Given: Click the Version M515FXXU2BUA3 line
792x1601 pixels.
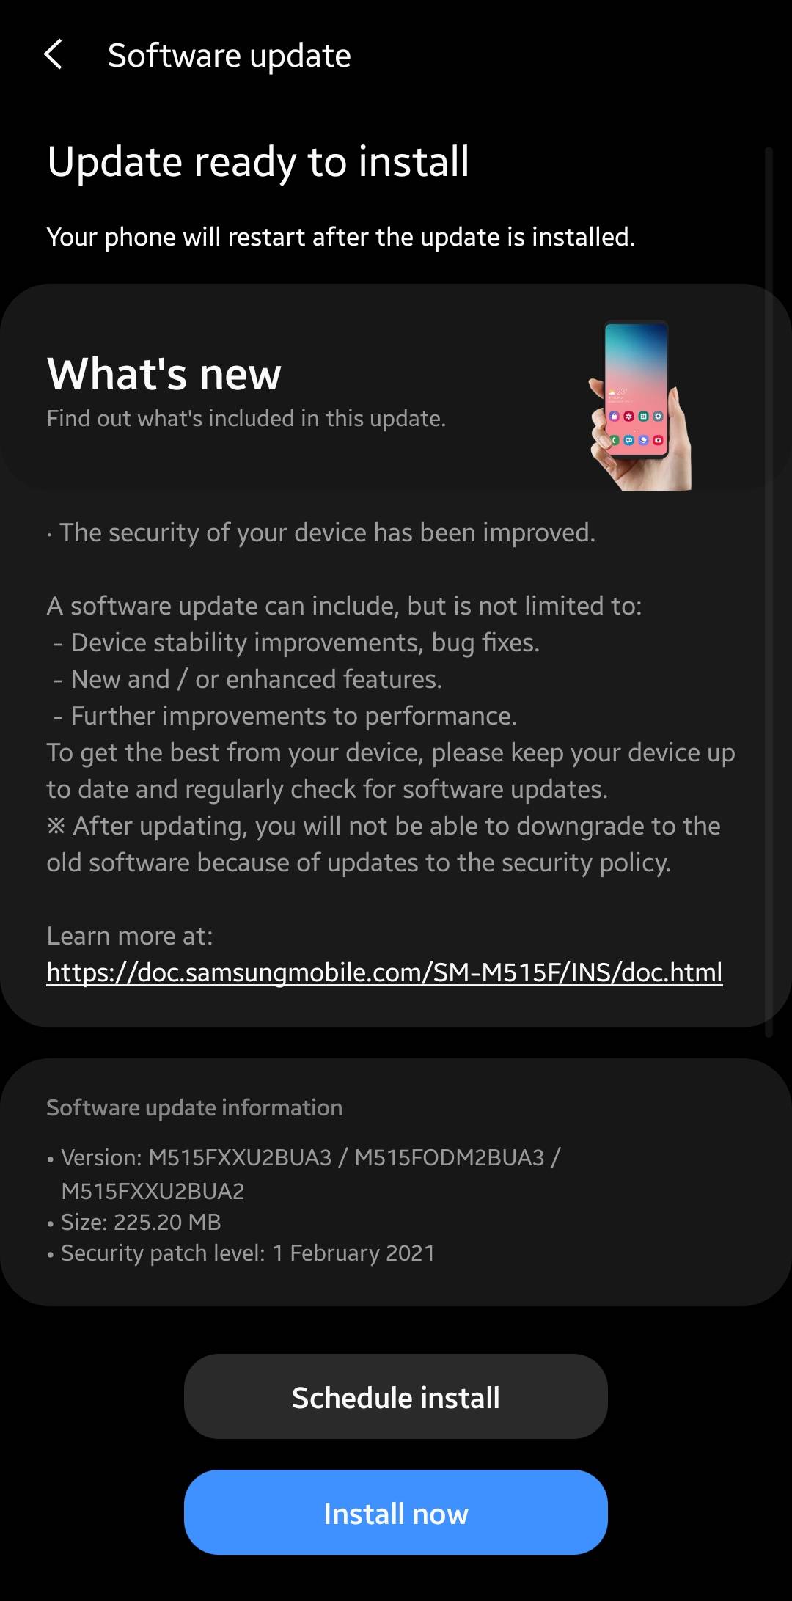Looking at the screenshot, I should coord(304,1173).
